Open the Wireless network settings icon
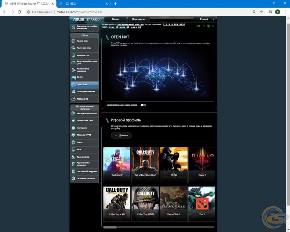 point(73,113)
